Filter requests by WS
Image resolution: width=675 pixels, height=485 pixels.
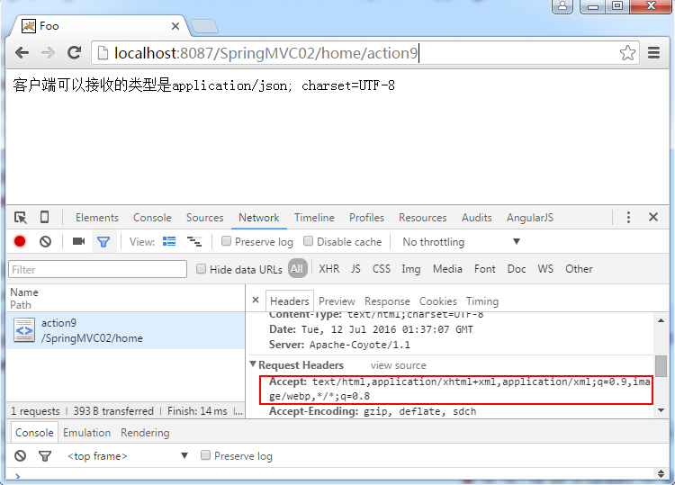[x=545, y=269]
